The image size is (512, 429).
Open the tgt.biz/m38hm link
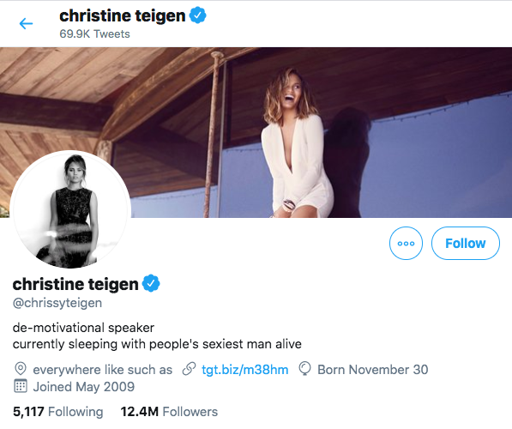[x=245, y=370]
